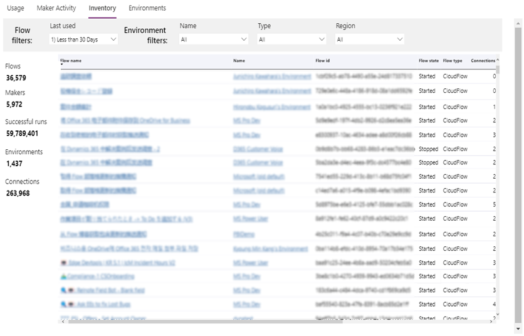Sort by the environment Name column header
Viewport: 524px width, 336px height.
(x=239, y=61)
